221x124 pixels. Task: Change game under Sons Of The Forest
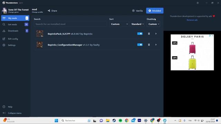(x=13, y=12)
